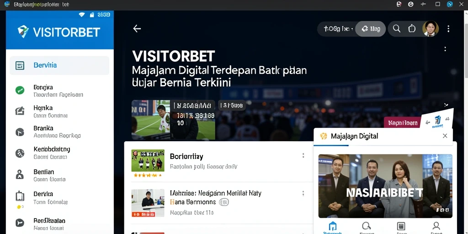Click the Majajaan Digital popup icon
Image resolution: width=468 pixels, height=234 pixels.
[x=324, y=136]
